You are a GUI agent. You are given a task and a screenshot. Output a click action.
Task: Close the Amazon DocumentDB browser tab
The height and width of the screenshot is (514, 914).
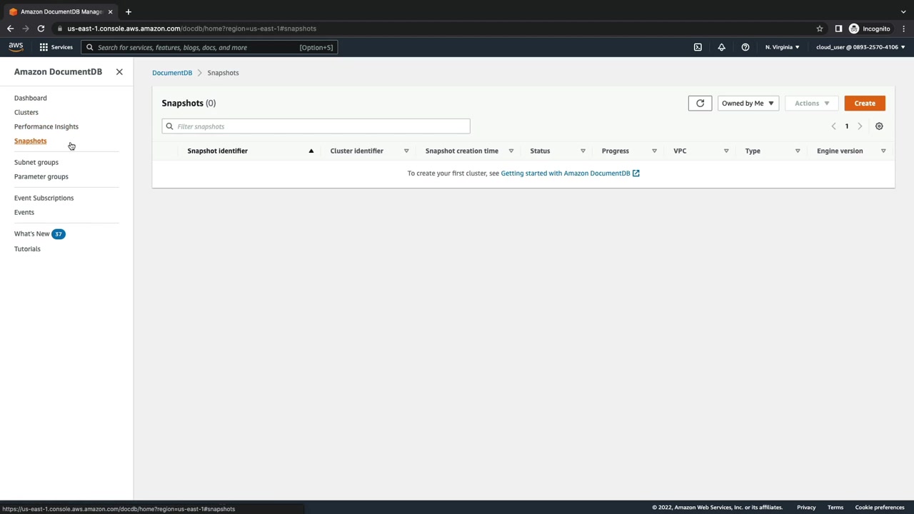tap(111, 11)
